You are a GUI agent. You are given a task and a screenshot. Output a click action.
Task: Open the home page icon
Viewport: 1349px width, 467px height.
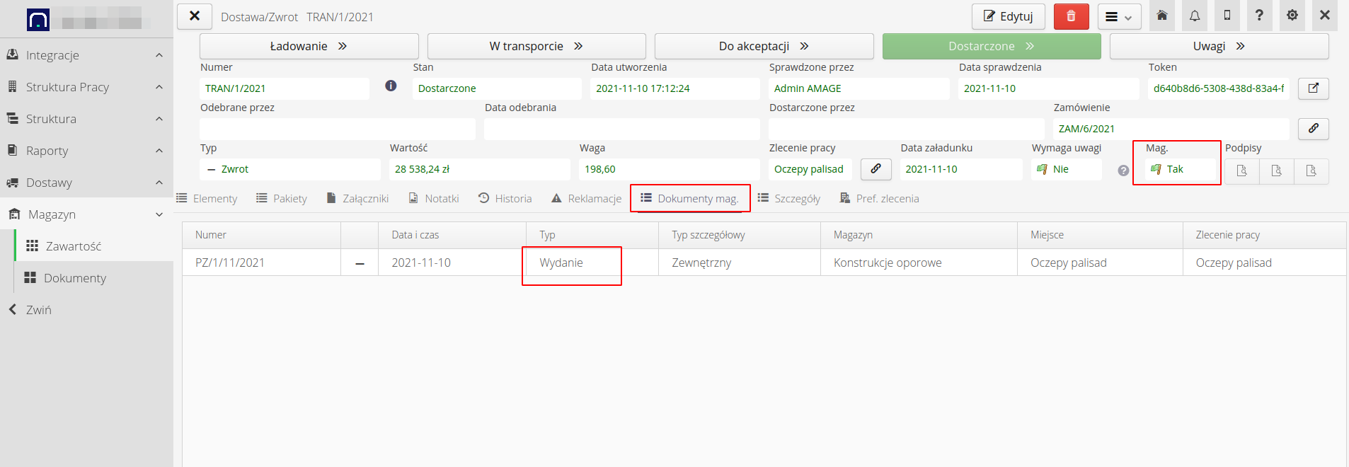[1161, 16]
